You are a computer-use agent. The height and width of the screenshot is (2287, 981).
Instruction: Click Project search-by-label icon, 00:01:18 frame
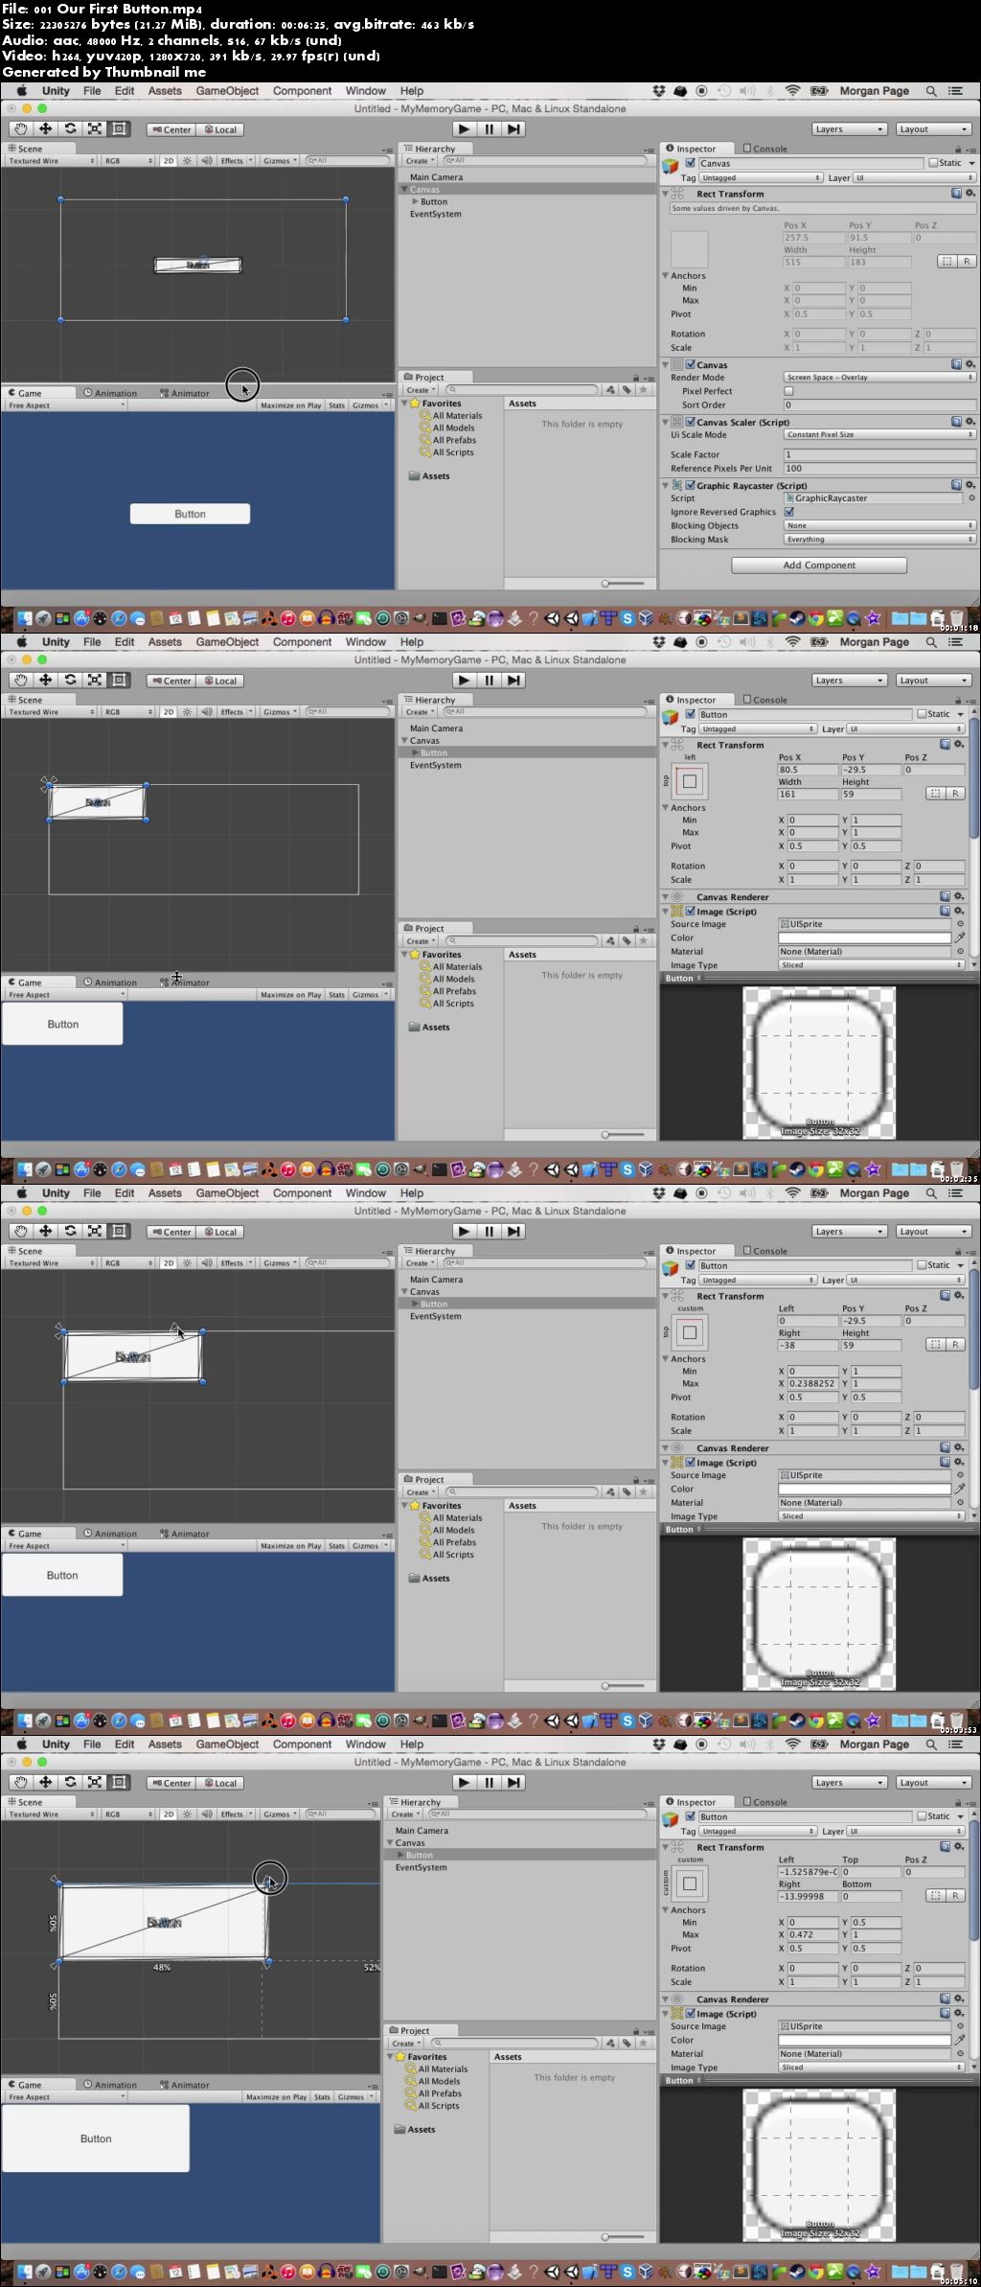pos(627,390)
